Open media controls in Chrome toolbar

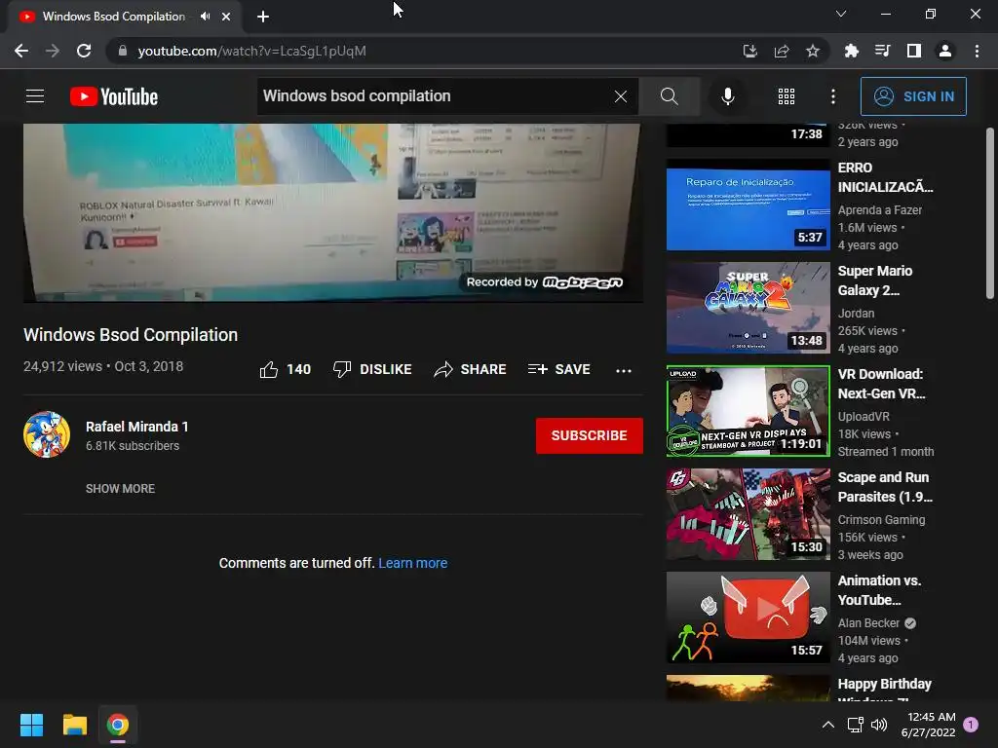(x=882, y=51)
